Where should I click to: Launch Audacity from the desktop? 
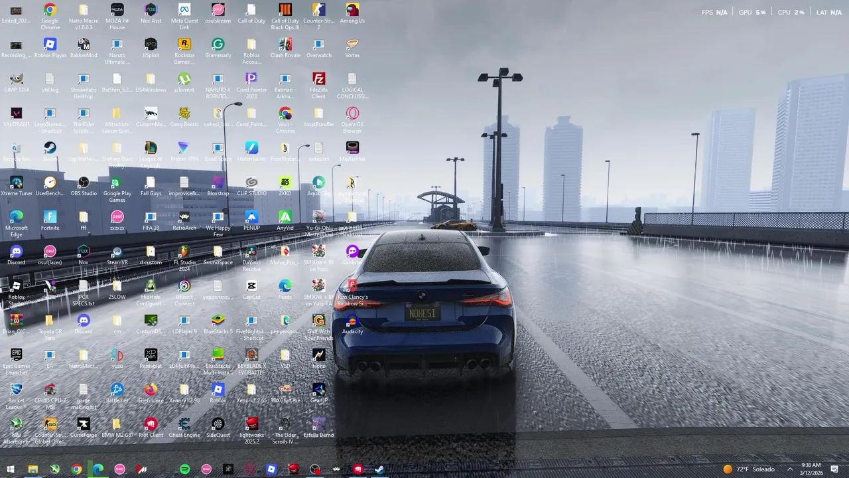[x=352, y=324]
